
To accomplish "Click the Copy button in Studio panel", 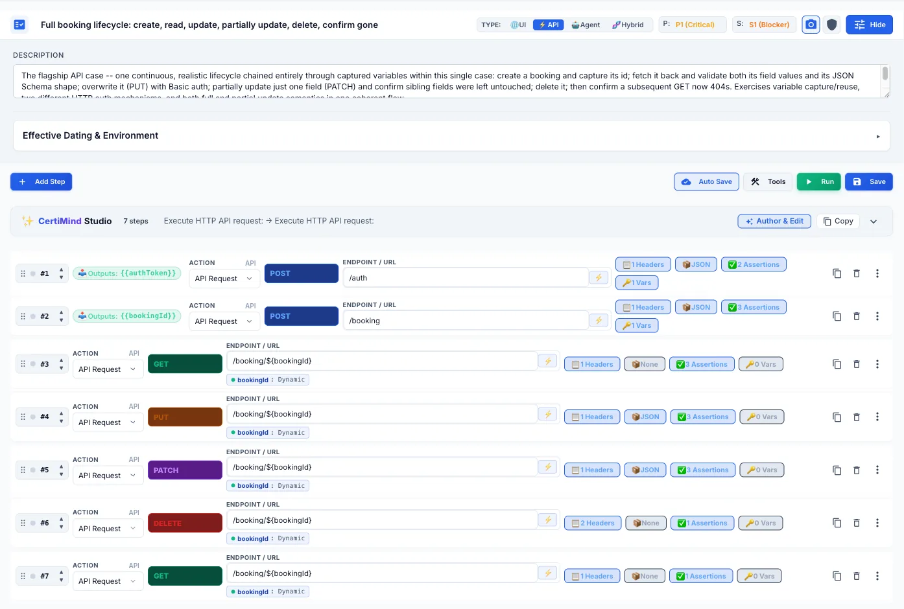I will [838, 221].
